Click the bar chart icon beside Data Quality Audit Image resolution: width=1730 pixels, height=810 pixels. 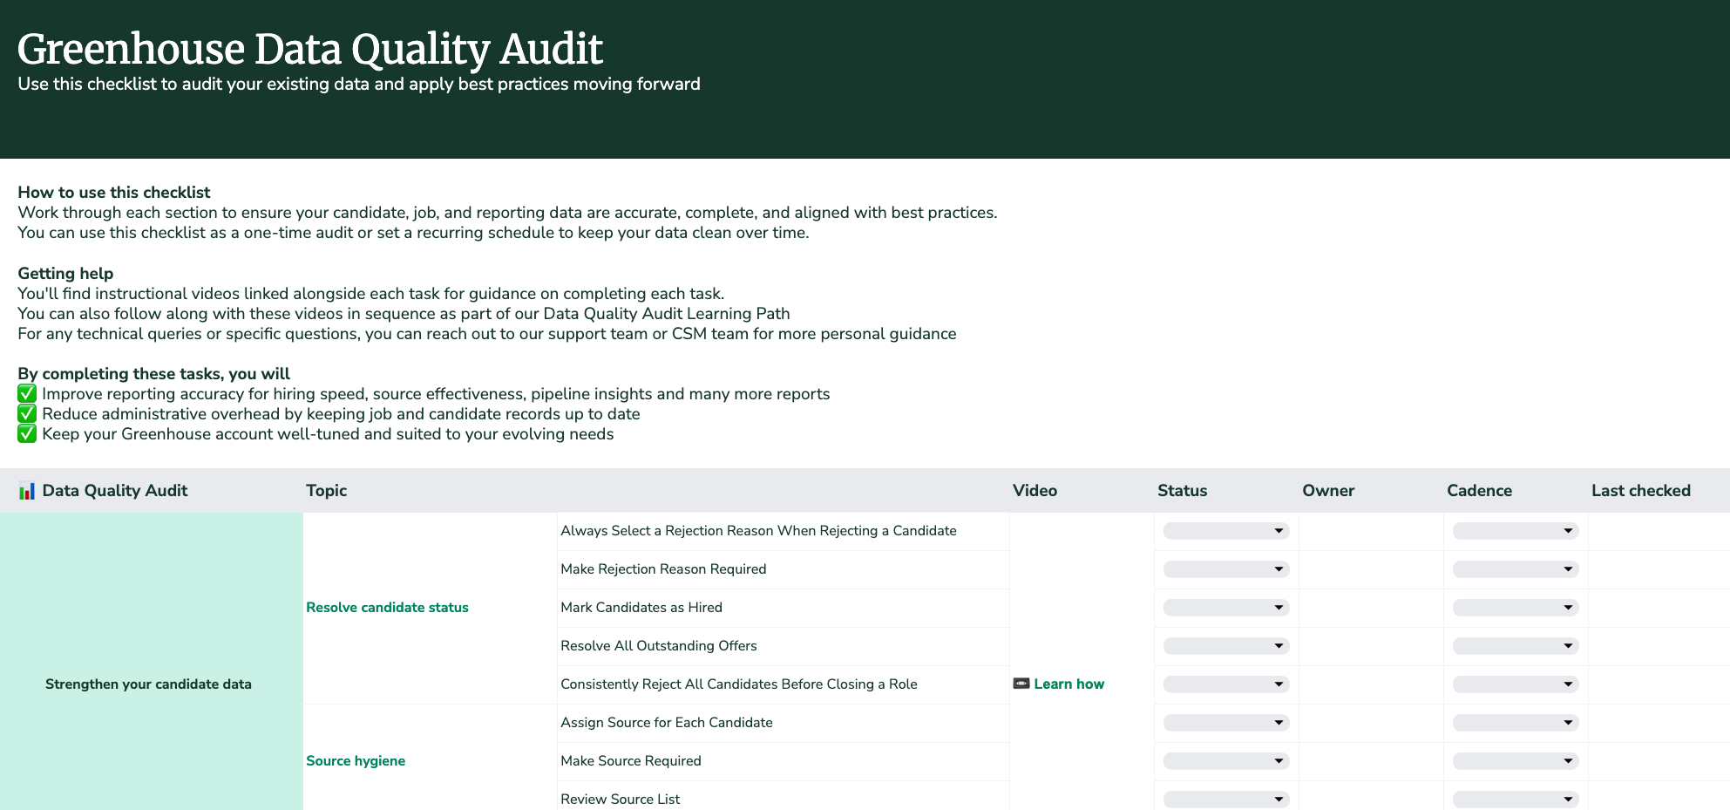[27, 491]
